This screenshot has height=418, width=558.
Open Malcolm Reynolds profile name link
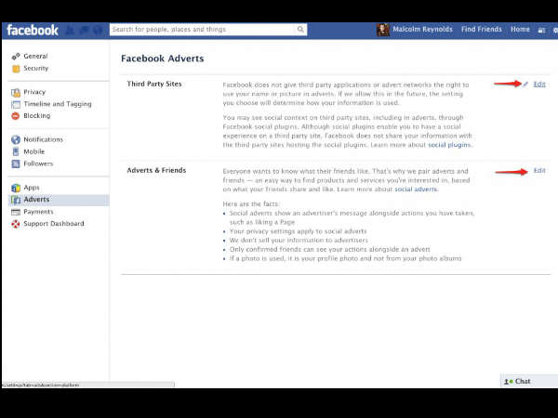[x=422, y=29]
